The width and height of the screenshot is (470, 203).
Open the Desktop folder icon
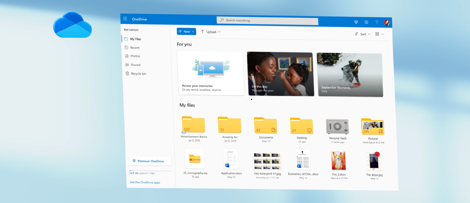coord(301,126)
